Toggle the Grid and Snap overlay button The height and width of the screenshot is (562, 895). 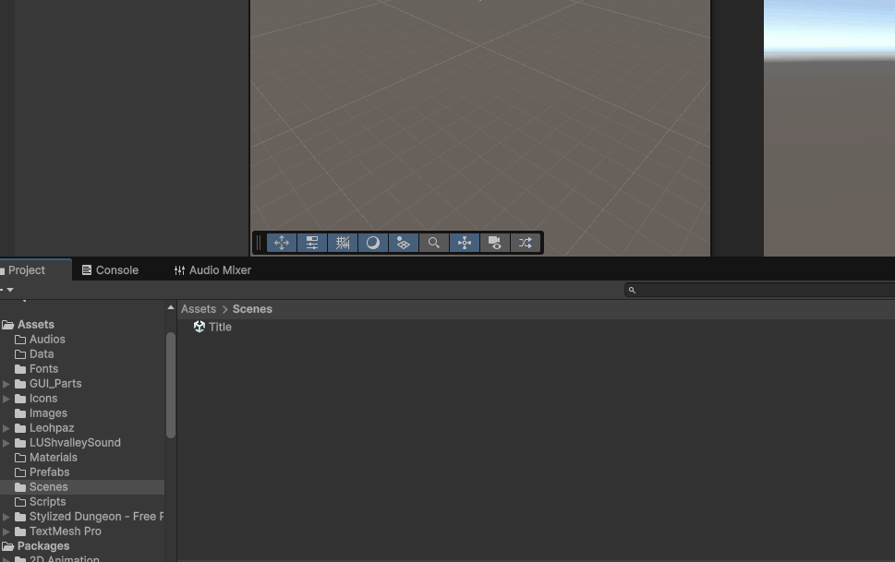coord(343,243)
